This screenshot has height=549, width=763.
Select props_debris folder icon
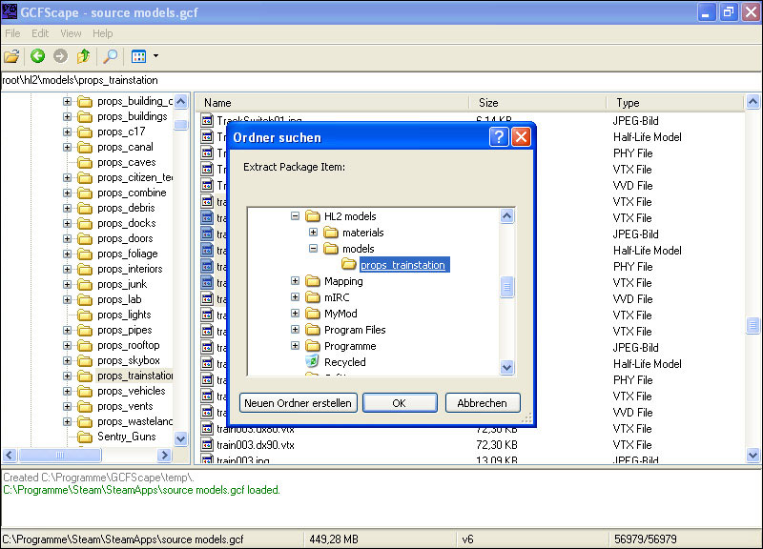pos(85,208)
